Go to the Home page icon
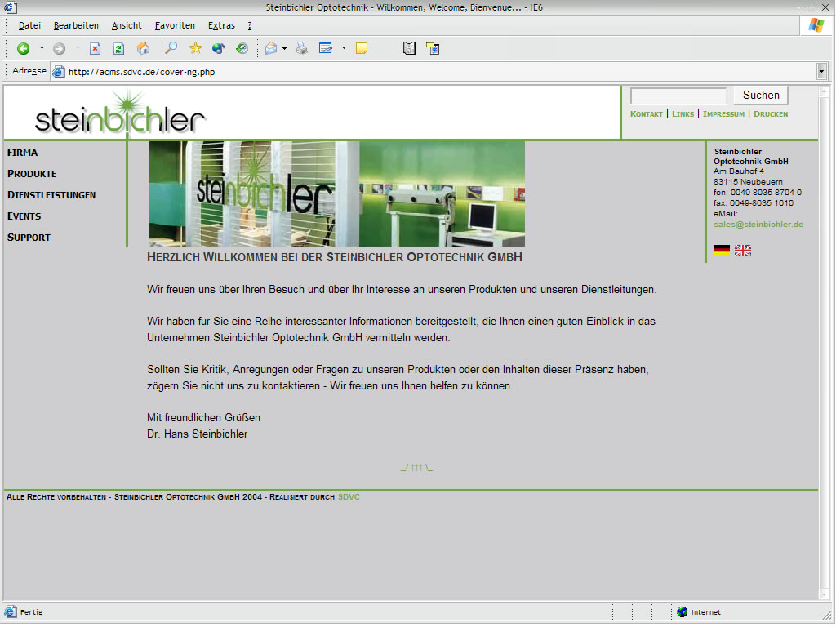Viewport: 836px width, 627px height. (x=143, y=48)
